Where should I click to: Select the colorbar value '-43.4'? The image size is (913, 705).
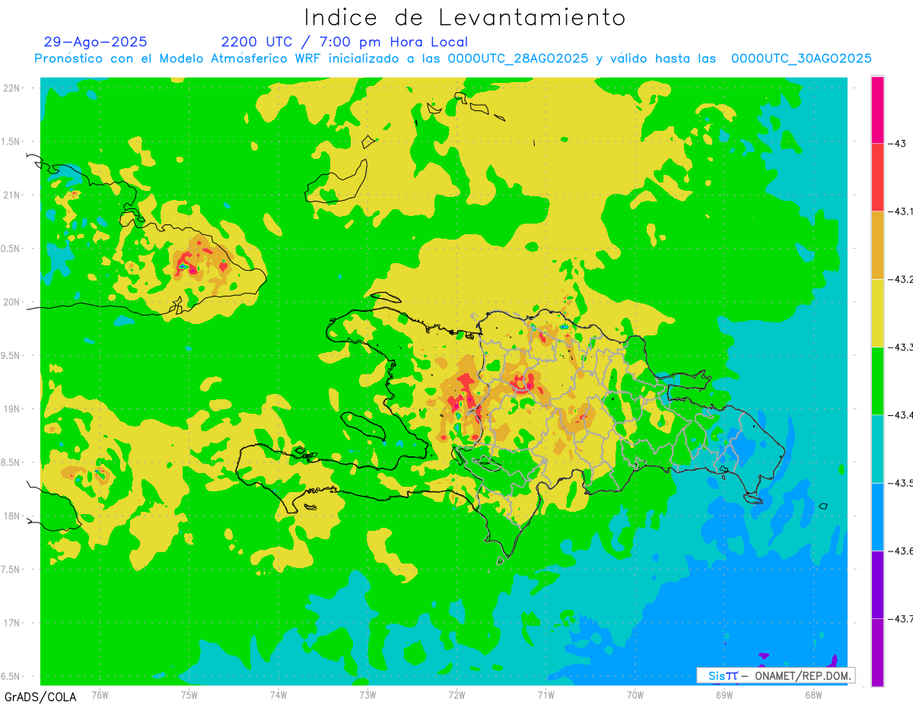click(902, 415)
